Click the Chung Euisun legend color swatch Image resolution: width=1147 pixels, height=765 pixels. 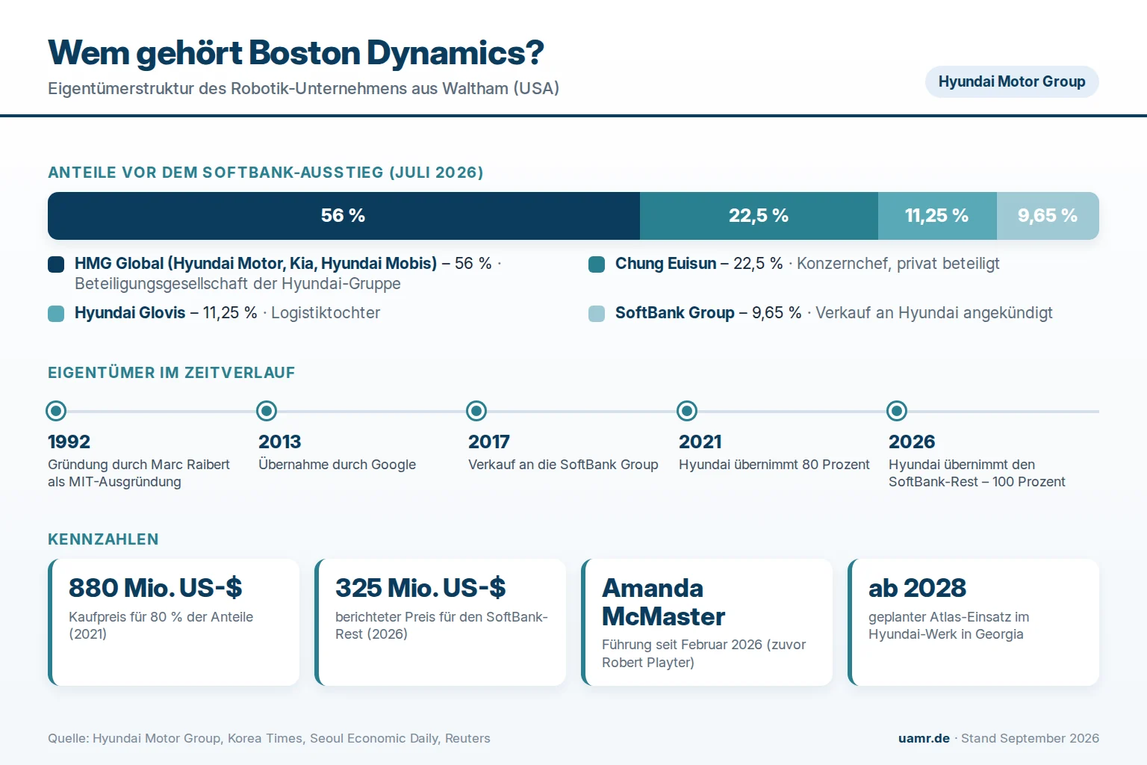tap(597, 264)
